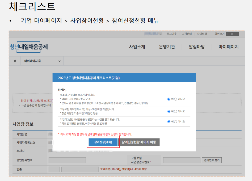Image resolution: width=252 pixels, height=181 pixels.
Task: Select 아니오 for the 제조업/건설업 question
Action: 175,99
